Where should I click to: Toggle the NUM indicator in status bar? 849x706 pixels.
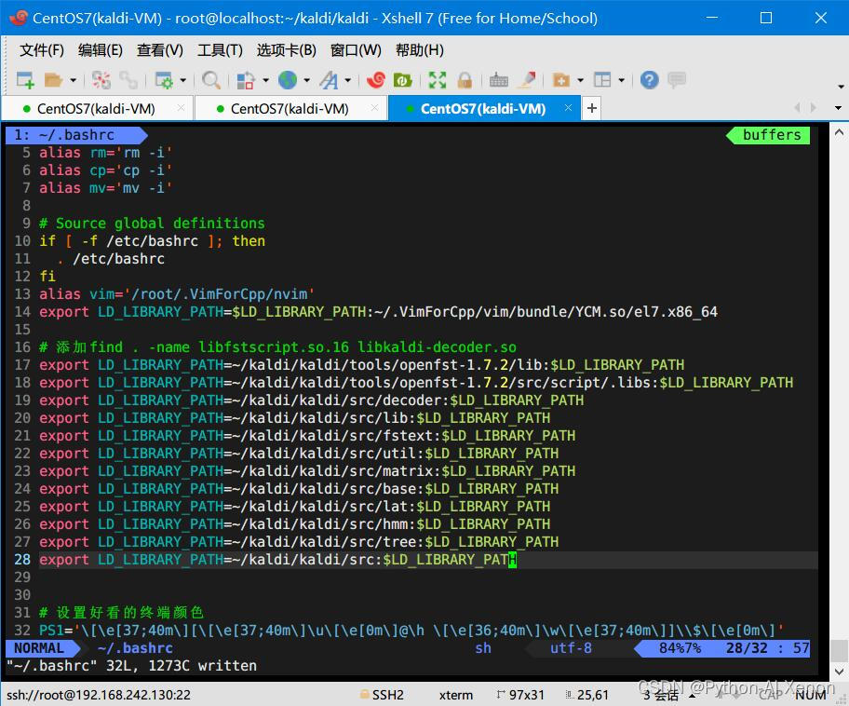tap(809, 694)
